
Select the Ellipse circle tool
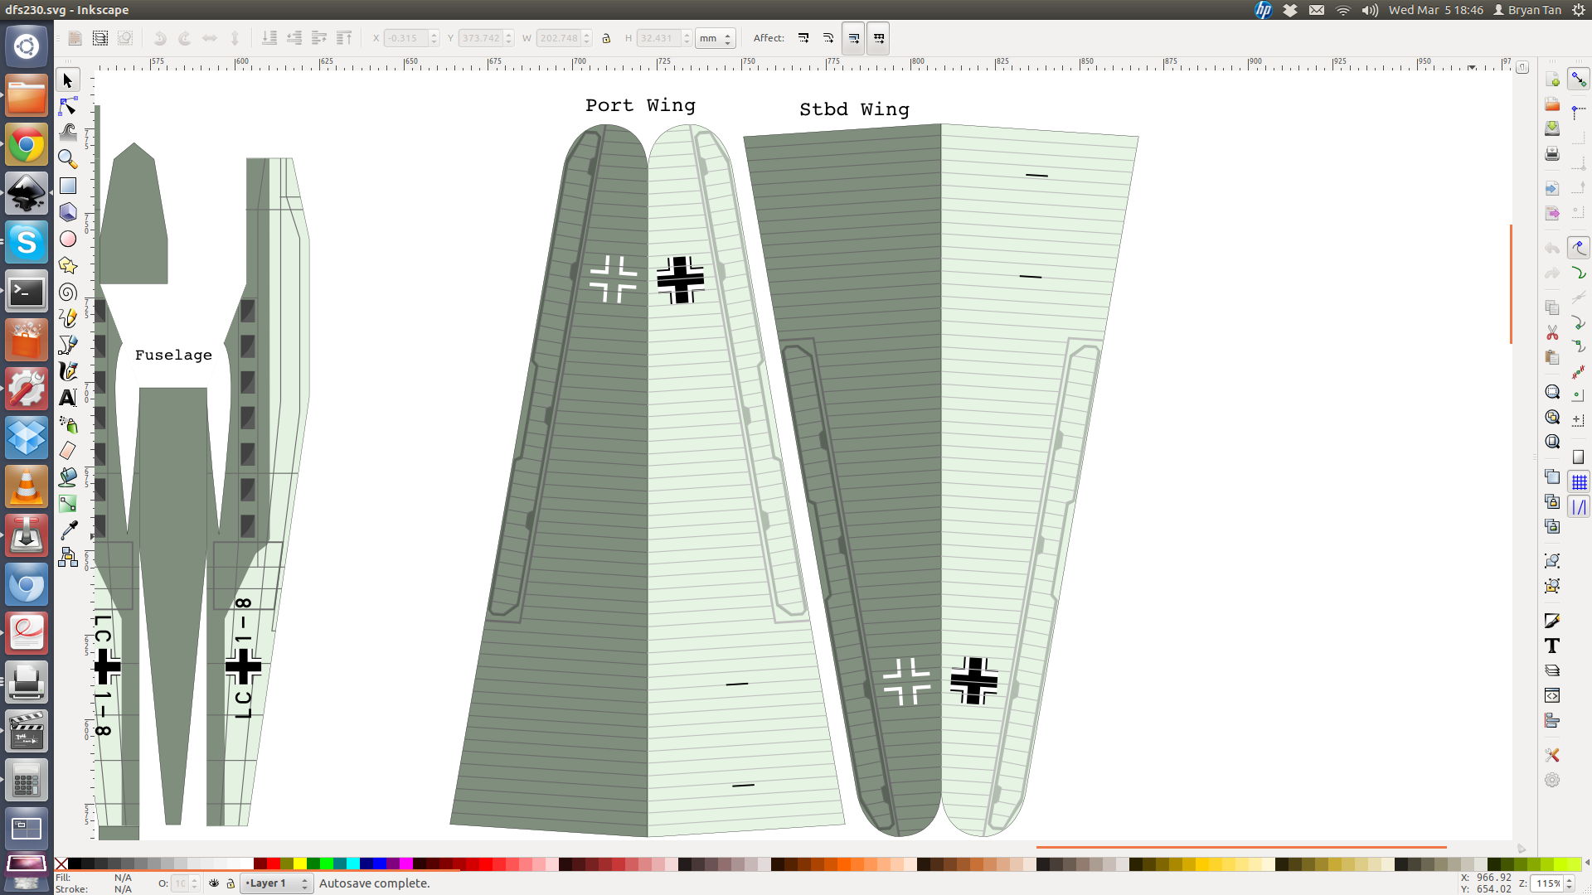[x=68, y=239]
